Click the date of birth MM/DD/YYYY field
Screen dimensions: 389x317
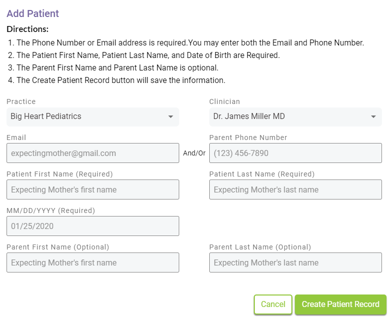click(x=93, y=226)
